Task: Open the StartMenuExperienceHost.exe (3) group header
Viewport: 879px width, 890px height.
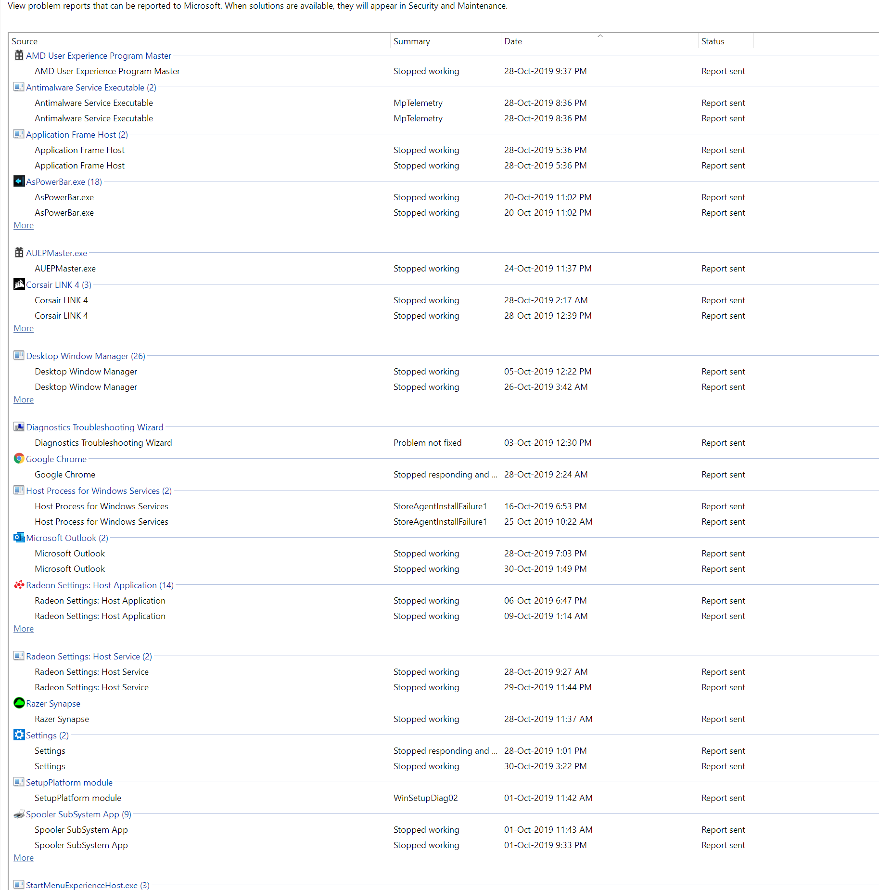Action: click(88, 885)
